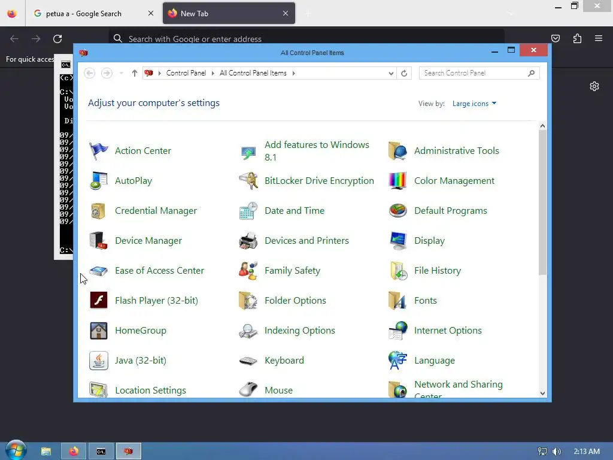Open the Device Manager icon
The height and width of the screenshot is (460, 613).
99,241
